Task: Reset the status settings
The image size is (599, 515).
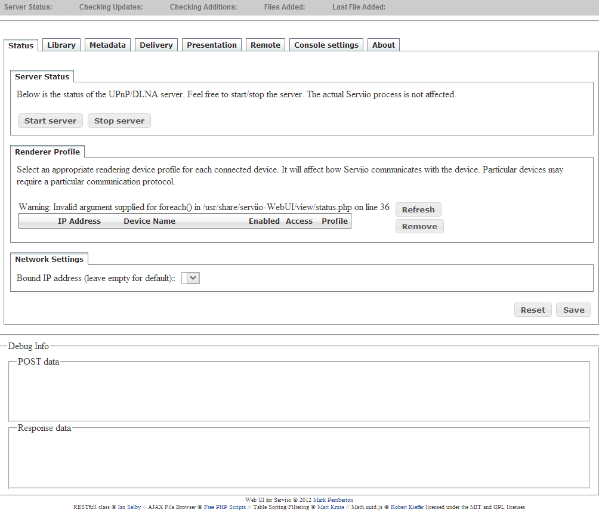Action: pos(533,310)
